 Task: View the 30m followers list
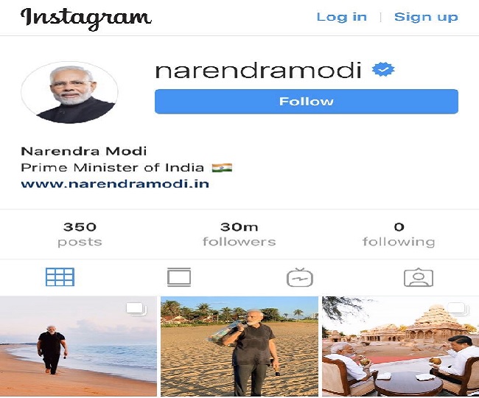[x=239, y=234]
